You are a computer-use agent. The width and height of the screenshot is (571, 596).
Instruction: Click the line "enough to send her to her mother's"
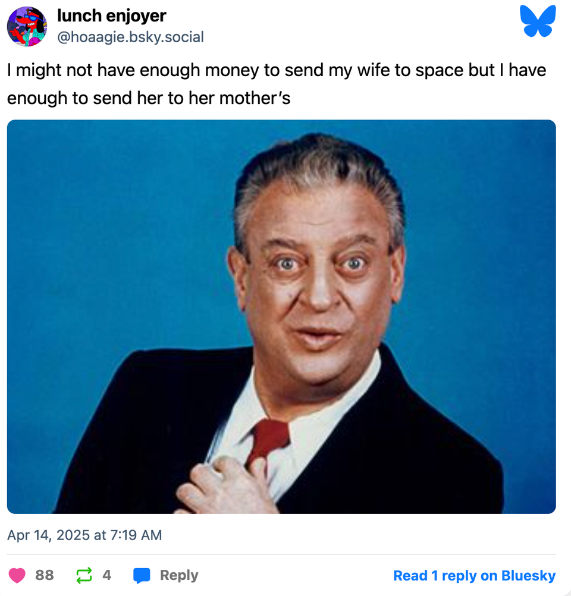149,98
